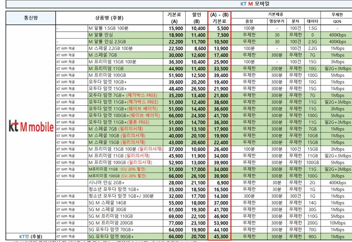Click the '음성' sub-header
Screen dimensions: 352x242
[249, 21]
